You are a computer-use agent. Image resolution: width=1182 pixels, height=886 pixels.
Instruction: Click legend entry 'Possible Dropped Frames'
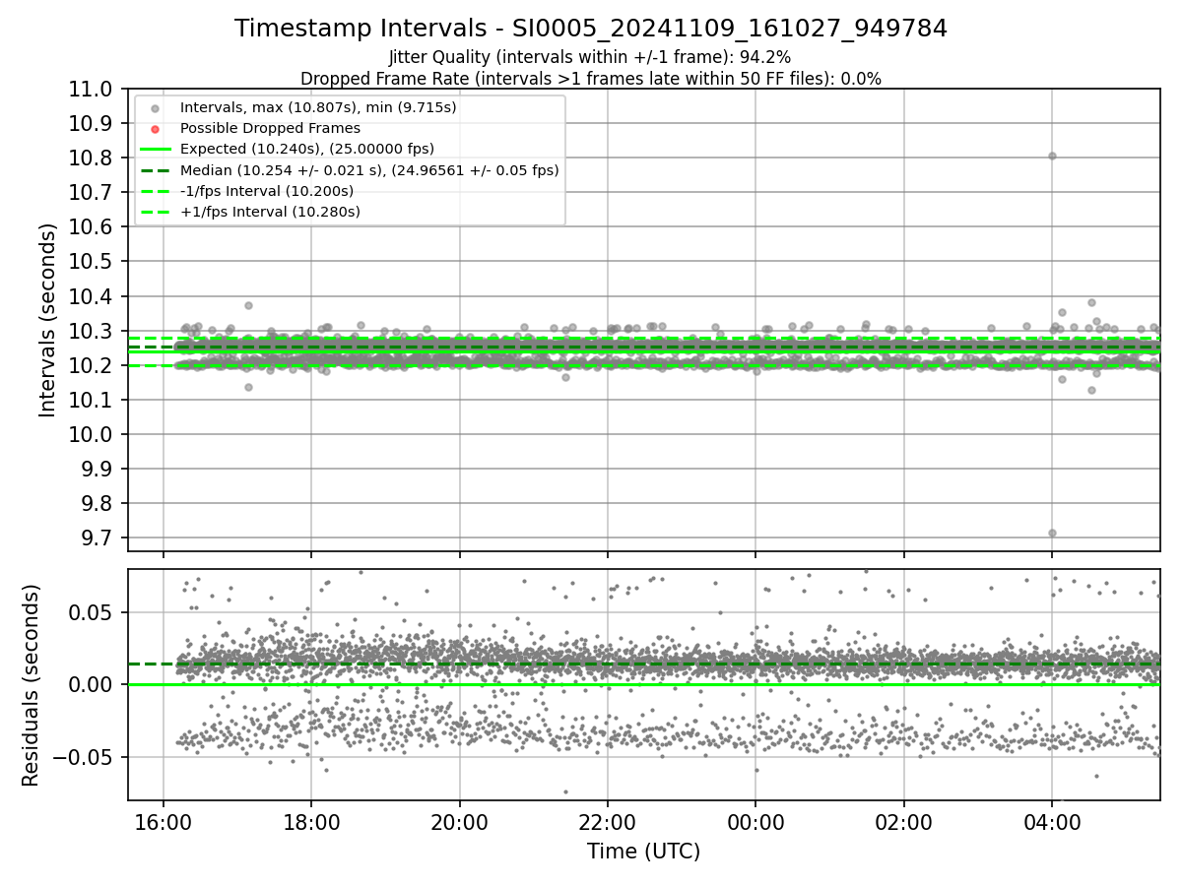[270, 128]
